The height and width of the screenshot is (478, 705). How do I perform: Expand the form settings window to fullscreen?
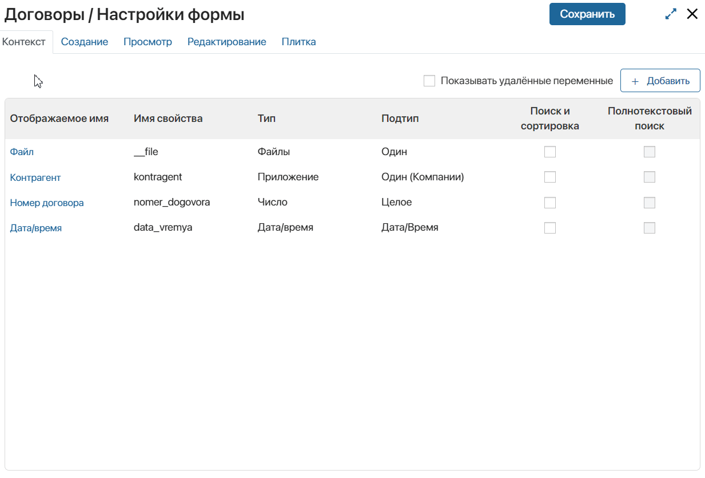point(671,14)
